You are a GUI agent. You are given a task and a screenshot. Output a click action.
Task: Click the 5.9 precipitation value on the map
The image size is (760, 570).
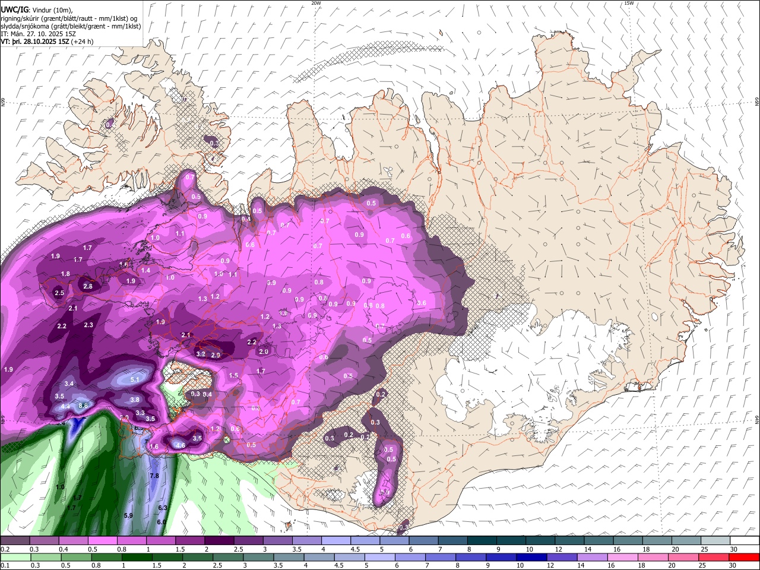pyautogui.click(x=128, y=516)
